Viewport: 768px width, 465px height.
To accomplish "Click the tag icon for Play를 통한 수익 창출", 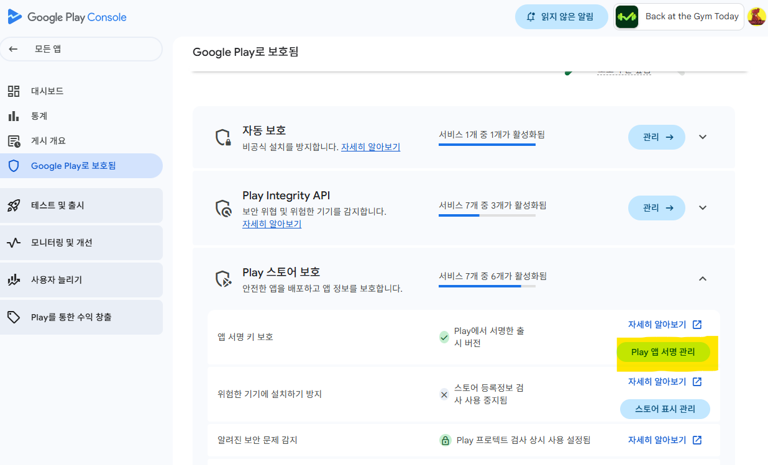I will [x=14, y=317].
